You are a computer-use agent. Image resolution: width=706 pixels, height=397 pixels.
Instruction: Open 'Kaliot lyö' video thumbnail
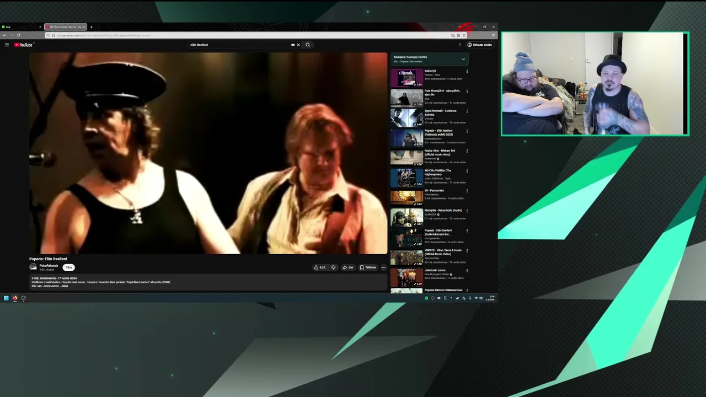coord(407,78)
